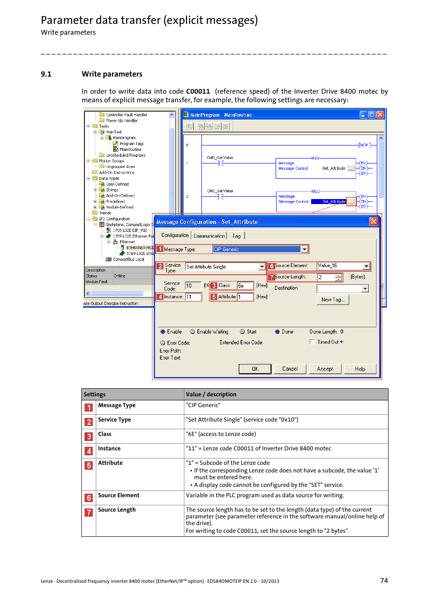The width and height of the screenshot is (429, 608).
Task: Click the project tree horizontal scrollbar
Action: click(x=119, y=293)
